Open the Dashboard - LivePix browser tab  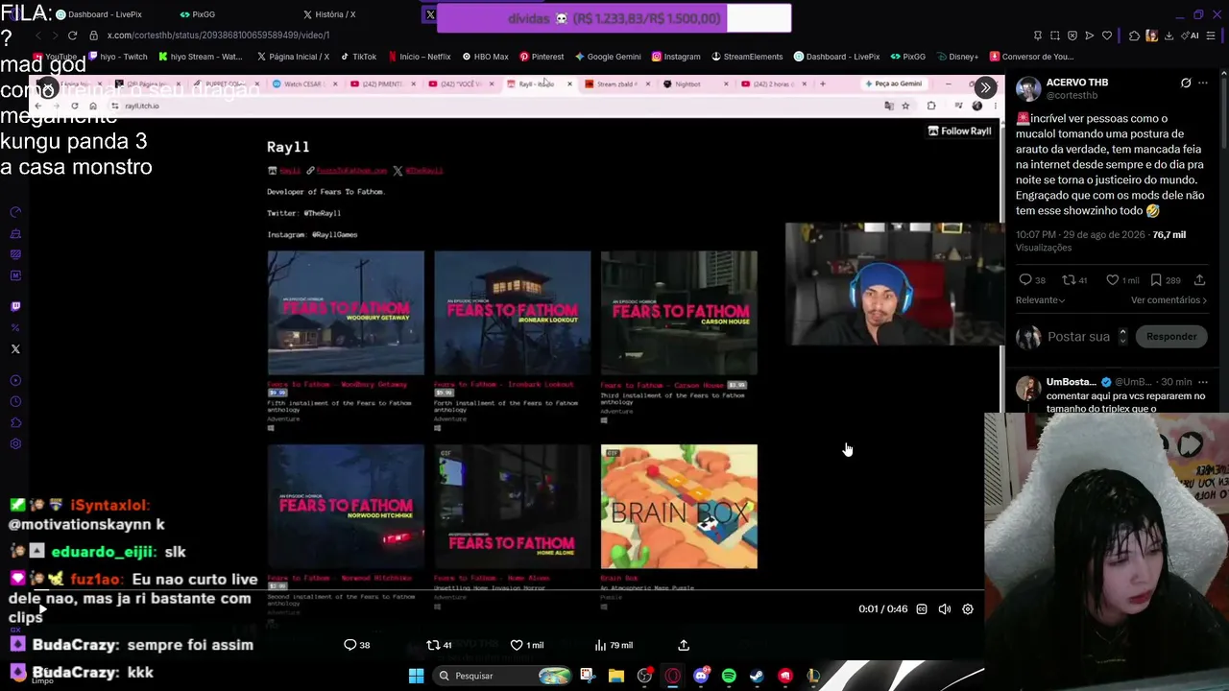(x=99, y=14)
